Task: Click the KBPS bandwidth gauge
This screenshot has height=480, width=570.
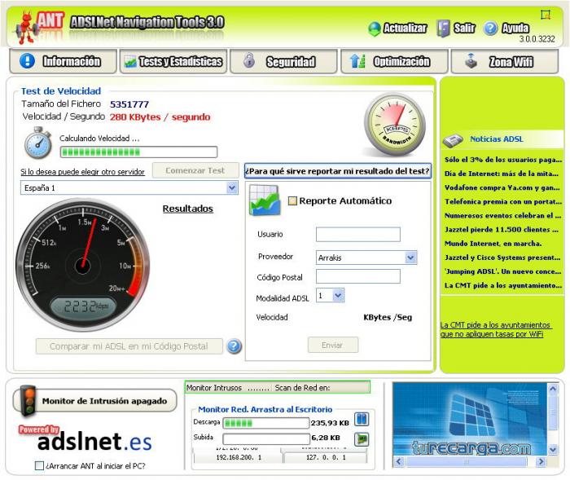Action: pos(395,126)
